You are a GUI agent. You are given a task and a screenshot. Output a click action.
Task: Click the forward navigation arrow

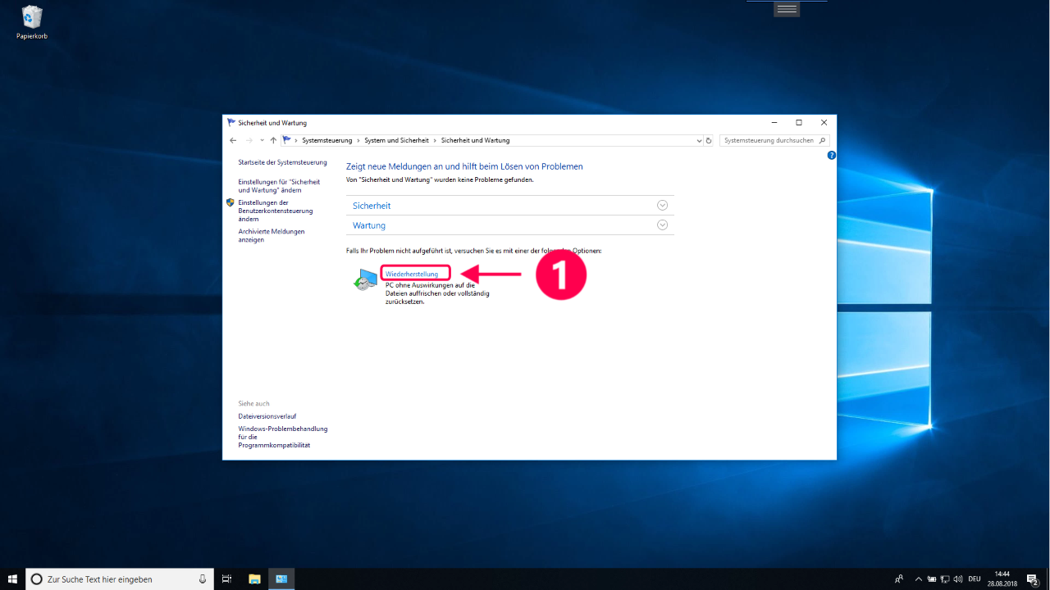(x=249, y=140)
